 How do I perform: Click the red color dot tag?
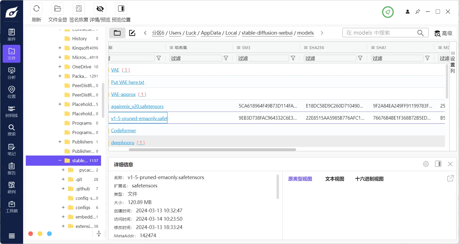[x=31, y=234]
